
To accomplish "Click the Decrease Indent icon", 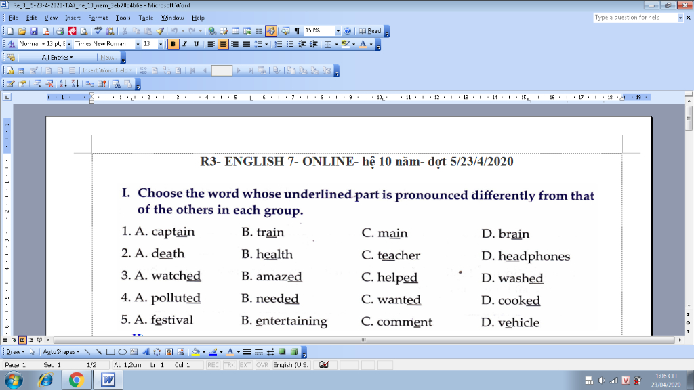I will 302,44.
